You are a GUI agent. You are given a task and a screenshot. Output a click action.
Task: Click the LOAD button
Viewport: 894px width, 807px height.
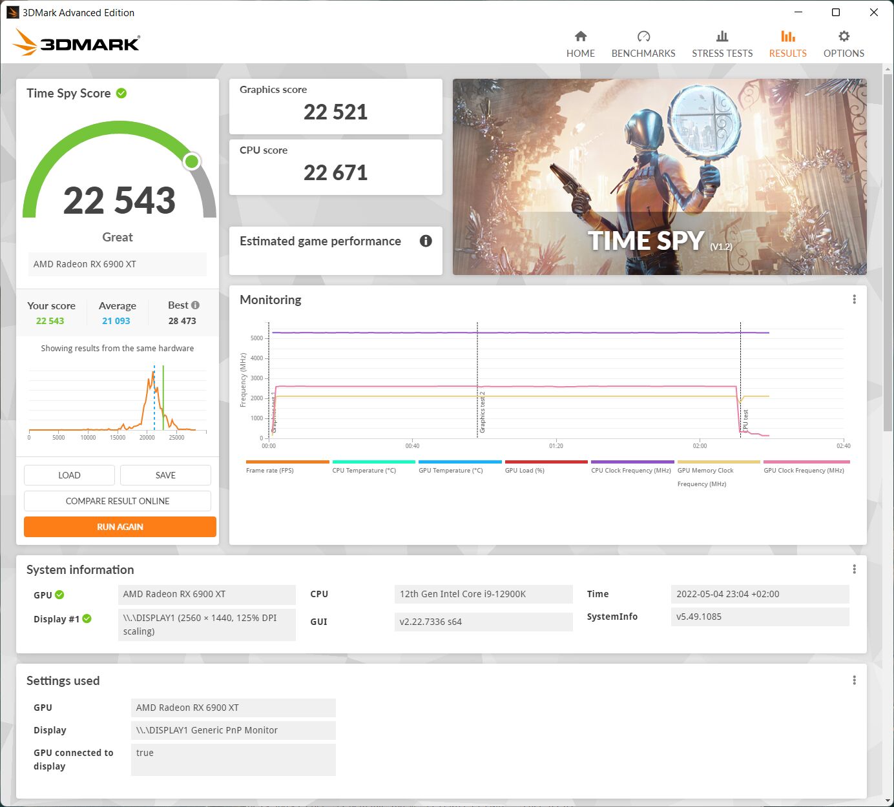pyautogui.click(x=69, y=475)
